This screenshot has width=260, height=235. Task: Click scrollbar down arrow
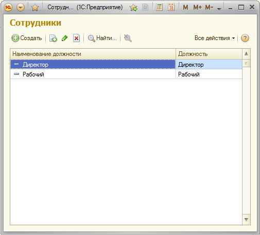pos(246,220)
